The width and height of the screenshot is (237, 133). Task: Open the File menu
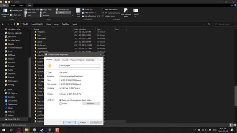[x=4, y=5]
